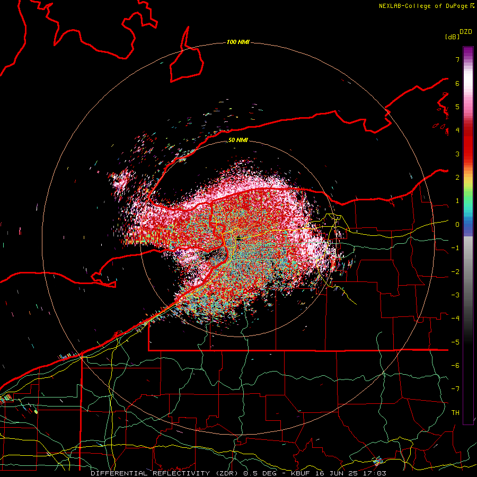Click the 50 NMI range ring label
Screen dimensions: 477x477
pos(238,140)
